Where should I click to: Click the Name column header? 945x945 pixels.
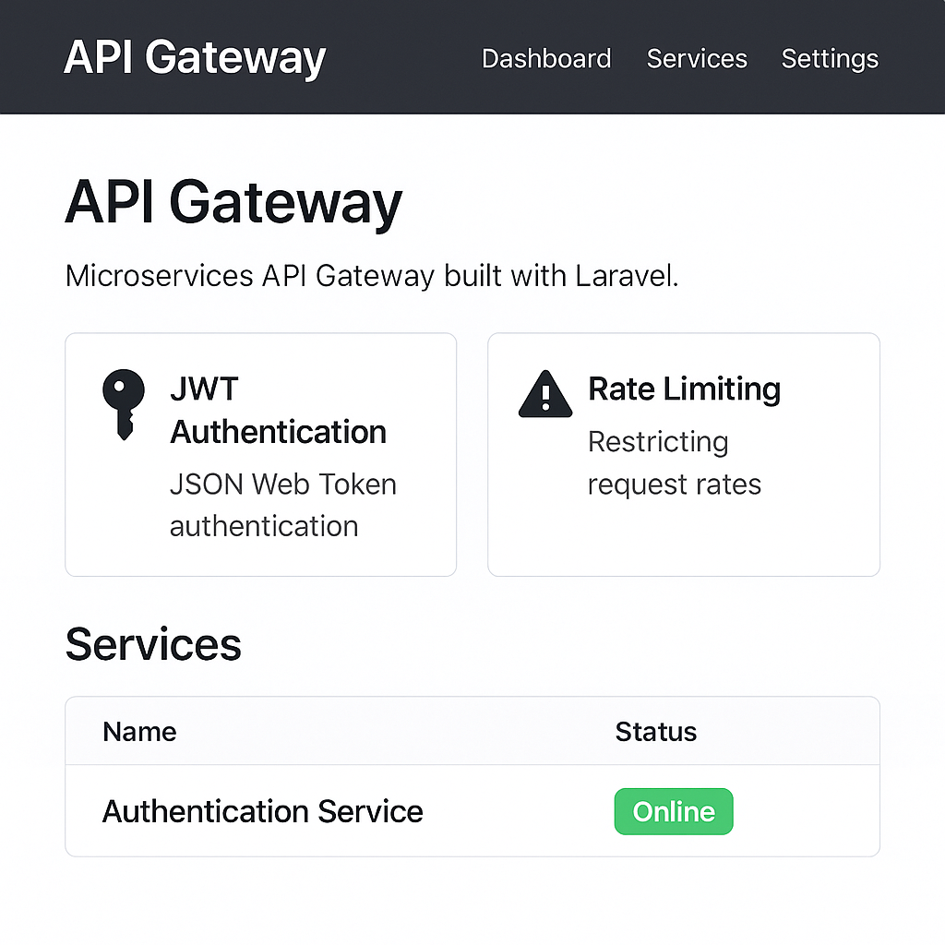[139, 731]
